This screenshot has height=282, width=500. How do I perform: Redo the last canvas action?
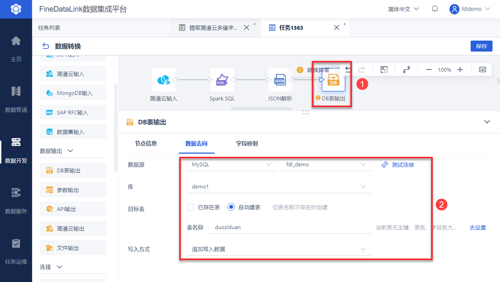pyautogui.click(x=362, y=69)
